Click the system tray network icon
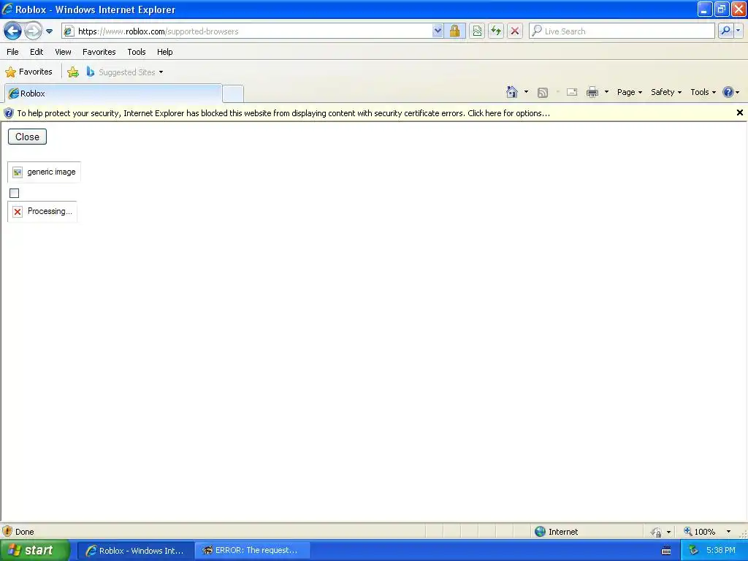The width and height of the screenshot is (748, 561). pos(693,551)
